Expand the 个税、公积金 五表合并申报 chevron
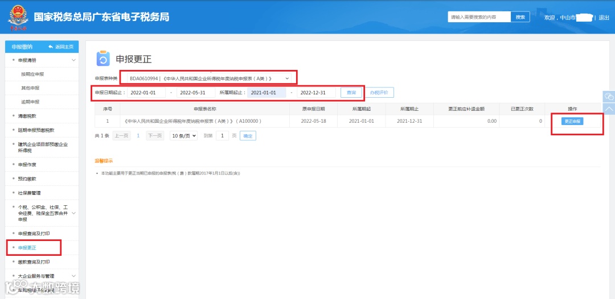 point(73,213)
